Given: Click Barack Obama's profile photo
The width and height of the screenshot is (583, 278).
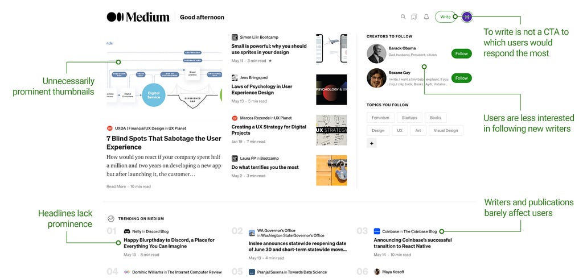Looking at the screenshot, I should tap(376, 53).
